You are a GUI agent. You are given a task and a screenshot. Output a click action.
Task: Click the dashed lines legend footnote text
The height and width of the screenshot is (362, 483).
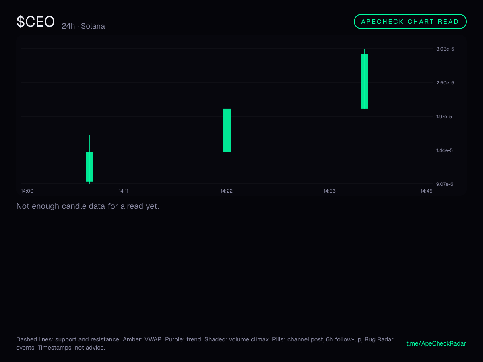pos(205,343)
